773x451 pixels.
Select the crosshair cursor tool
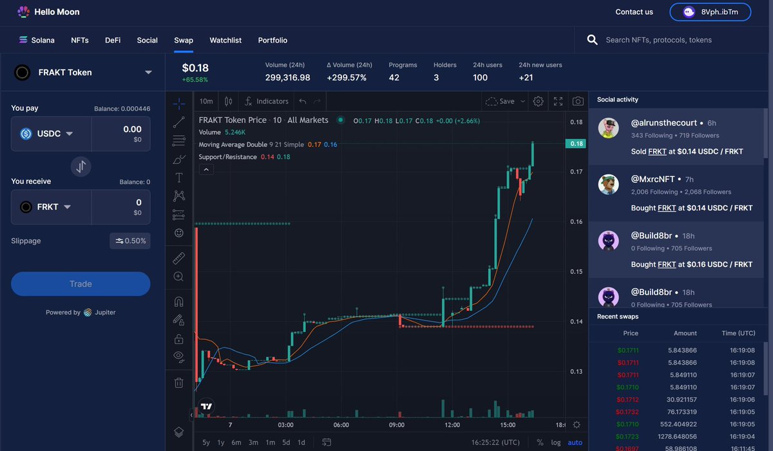coord(179,103)
